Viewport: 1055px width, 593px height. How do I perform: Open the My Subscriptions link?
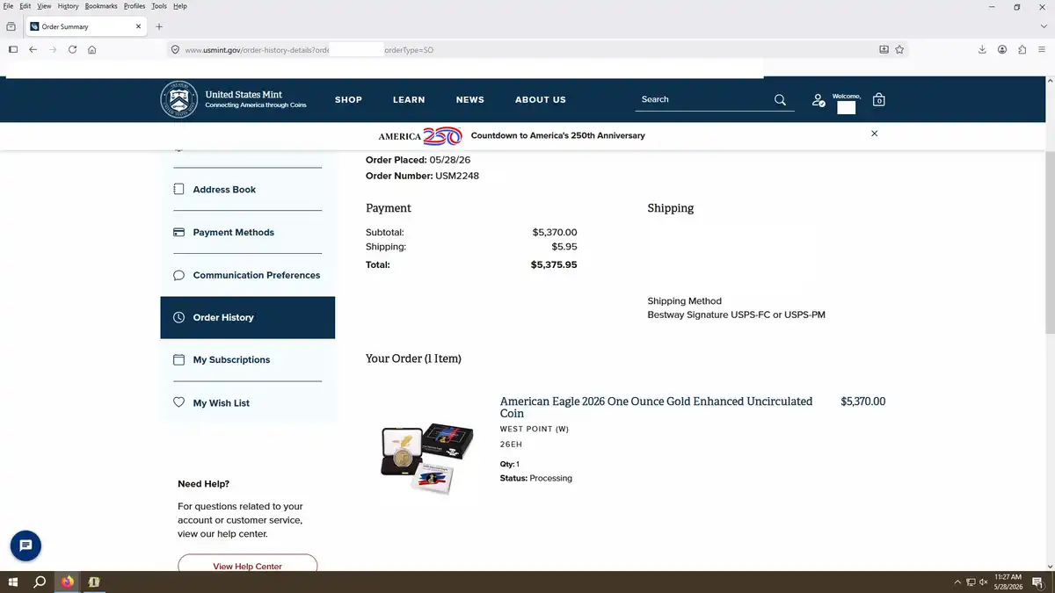coord(232,360)
